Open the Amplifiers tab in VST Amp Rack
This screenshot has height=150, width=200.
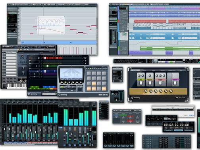(x=144, y=70)
